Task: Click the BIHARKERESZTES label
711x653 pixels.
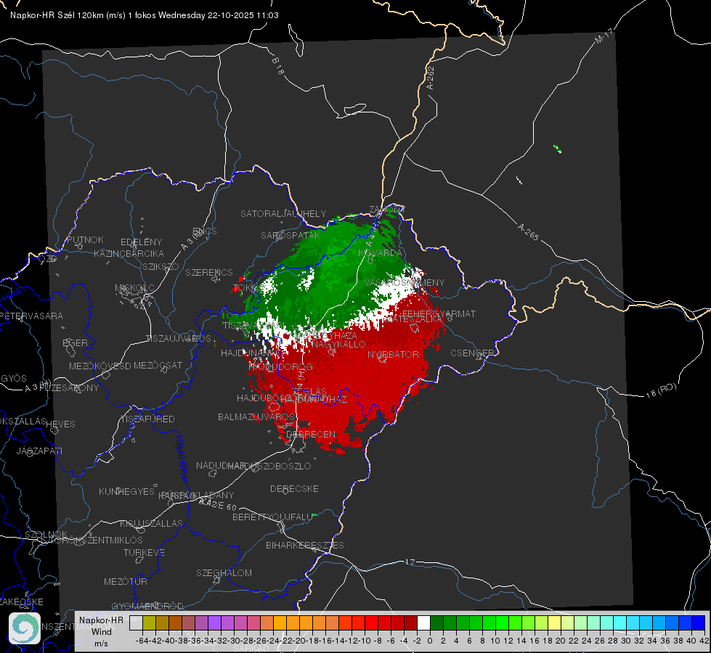Action: pyautogui.click(x=305, y=545)
